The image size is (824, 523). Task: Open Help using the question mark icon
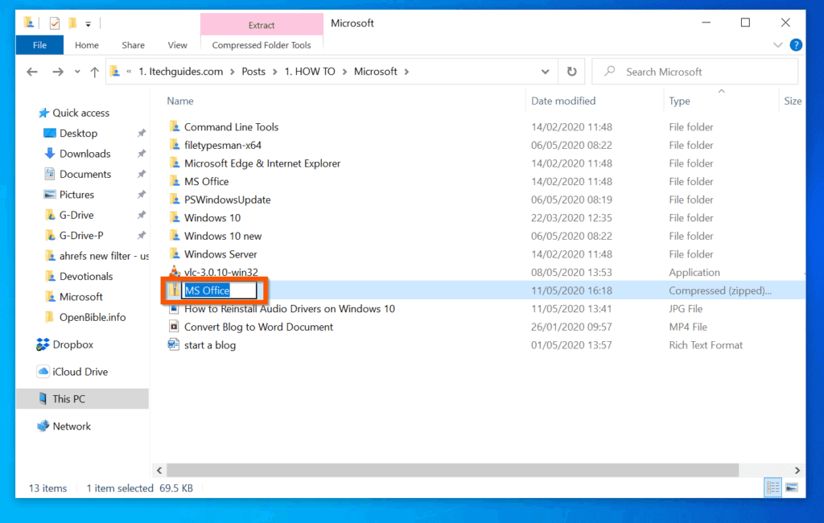tap(796, 45)
